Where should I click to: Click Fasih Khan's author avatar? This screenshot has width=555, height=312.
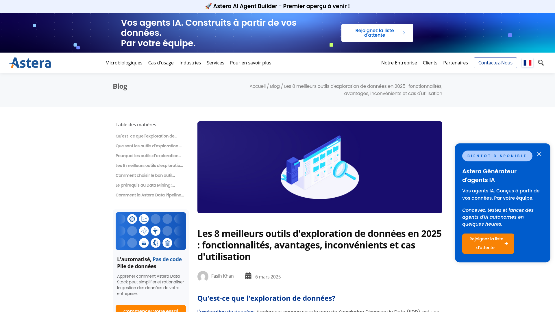point(203,276)
